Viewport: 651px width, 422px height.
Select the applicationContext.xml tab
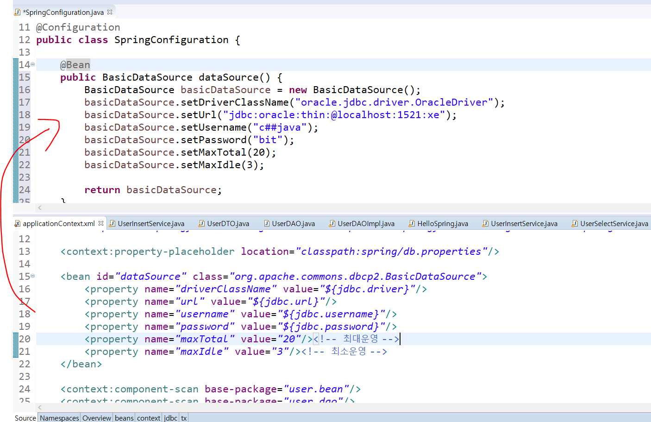point(59,223)
